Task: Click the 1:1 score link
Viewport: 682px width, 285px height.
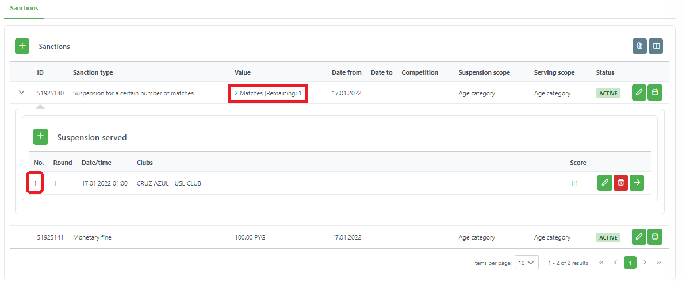Action: coord(574,183)
